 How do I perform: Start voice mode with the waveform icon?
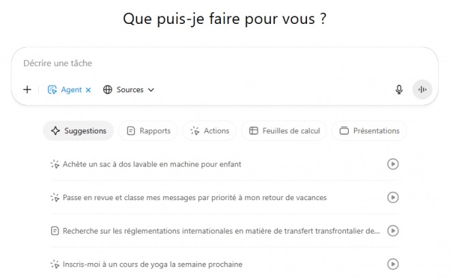[422, 89]
